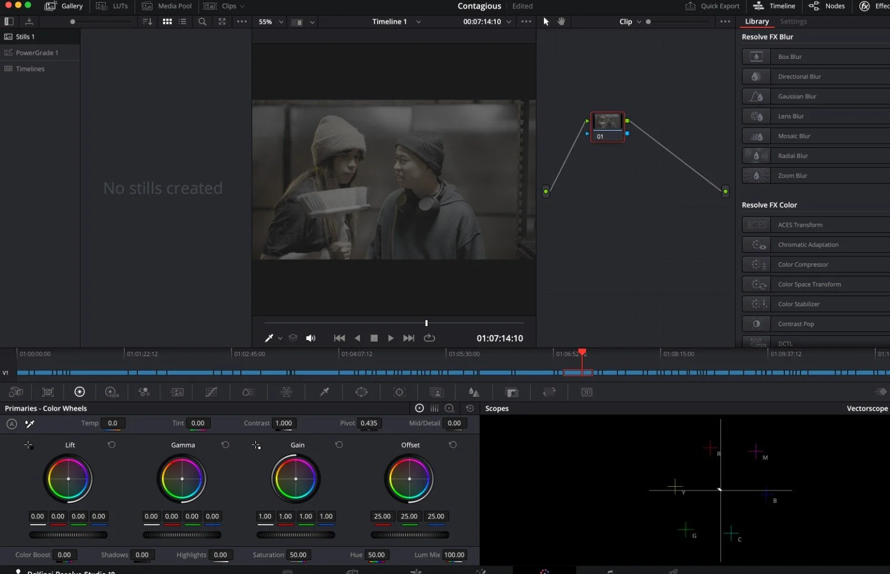The image size is (890, 574).
Task: Switch primaries to log wheels mode
Action: (x=449, y=408)
